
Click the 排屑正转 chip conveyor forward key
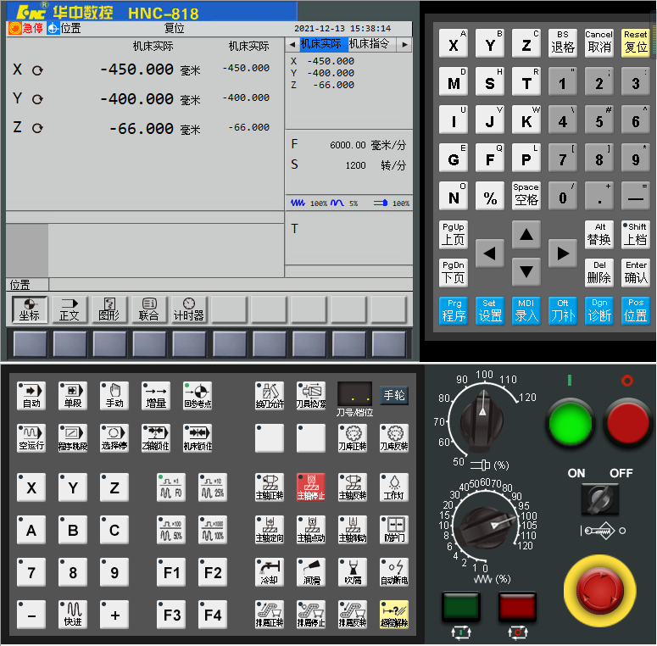click(x=270, y=615)
